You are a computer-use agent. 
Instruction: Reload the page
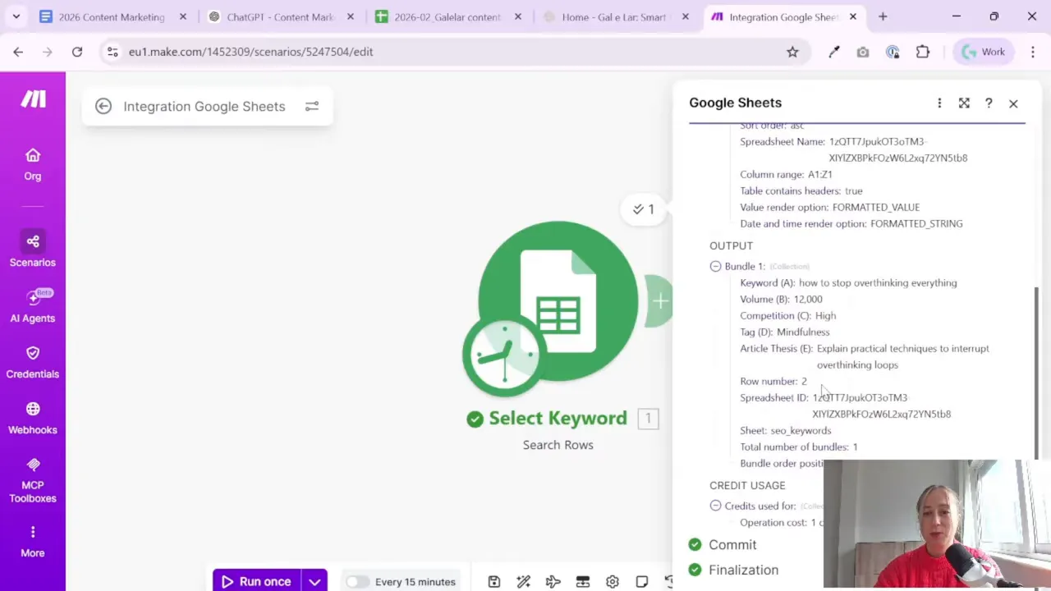77,52
